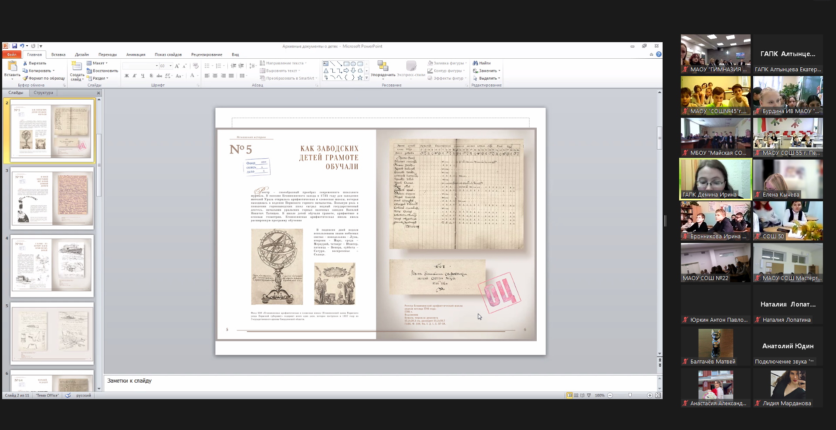Screen dimensions: 836x430
Task: Select the star shape in shapes gallery
Action: (x=360, y=77)
